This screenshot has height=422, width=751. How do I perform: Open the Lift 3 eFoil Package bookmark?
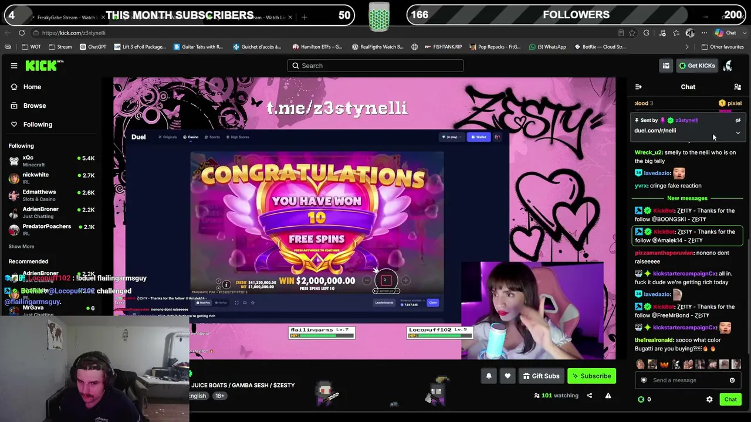click(140, 47)
